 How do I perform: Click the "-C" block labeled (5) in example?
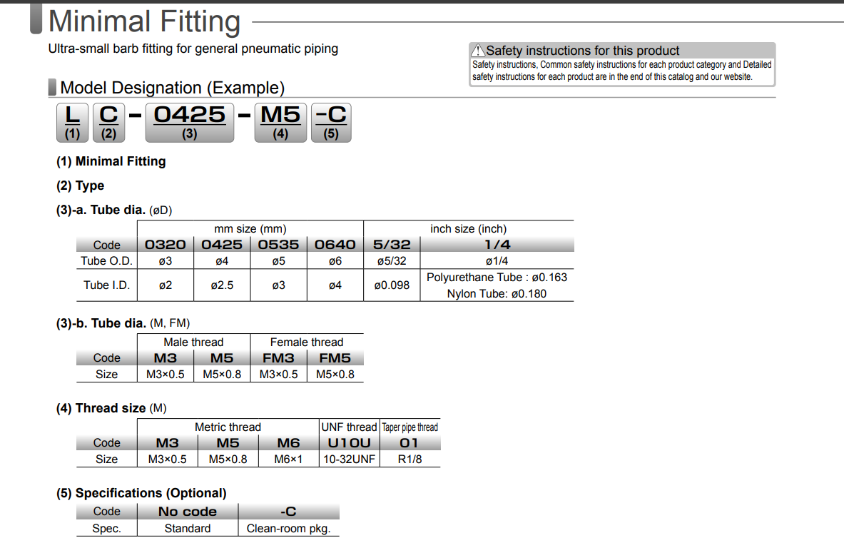click(x=331, y=122)
